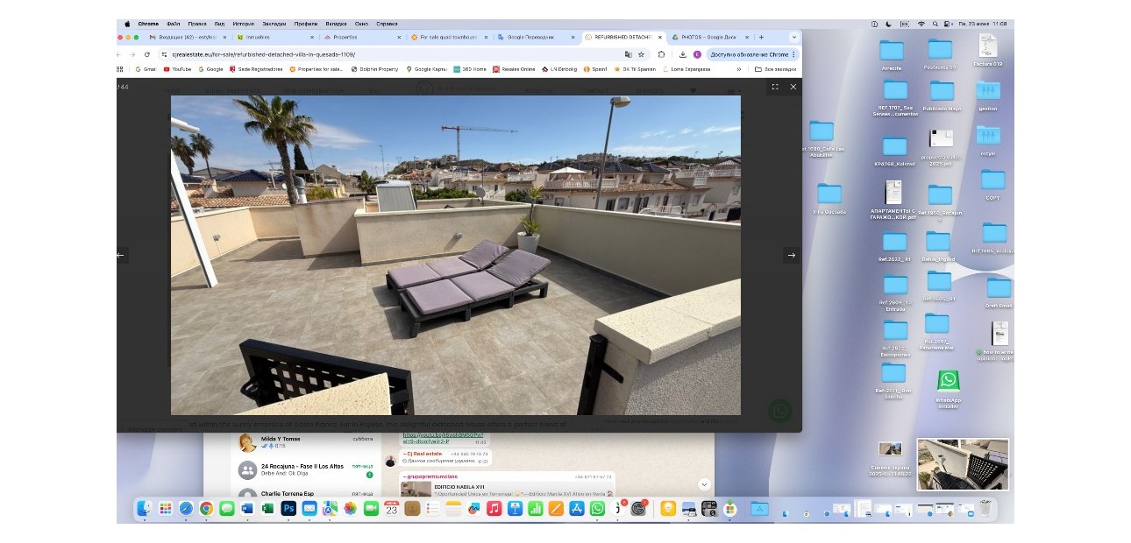
Task: Open the Extensions puzzle icon
Action: point(662,54)
